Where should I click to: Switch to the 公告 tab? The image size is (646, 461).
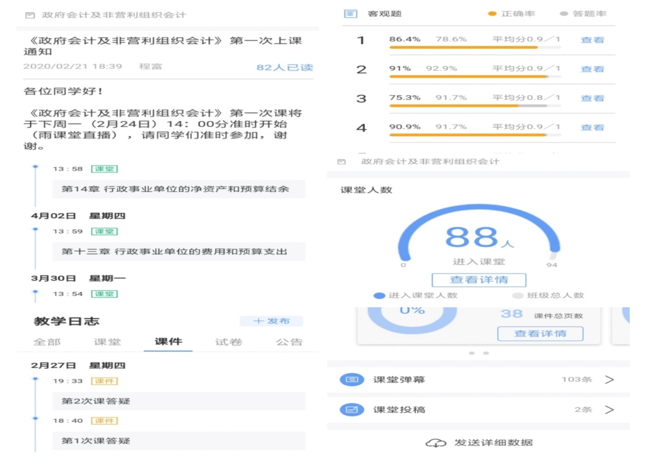point(289,342)
